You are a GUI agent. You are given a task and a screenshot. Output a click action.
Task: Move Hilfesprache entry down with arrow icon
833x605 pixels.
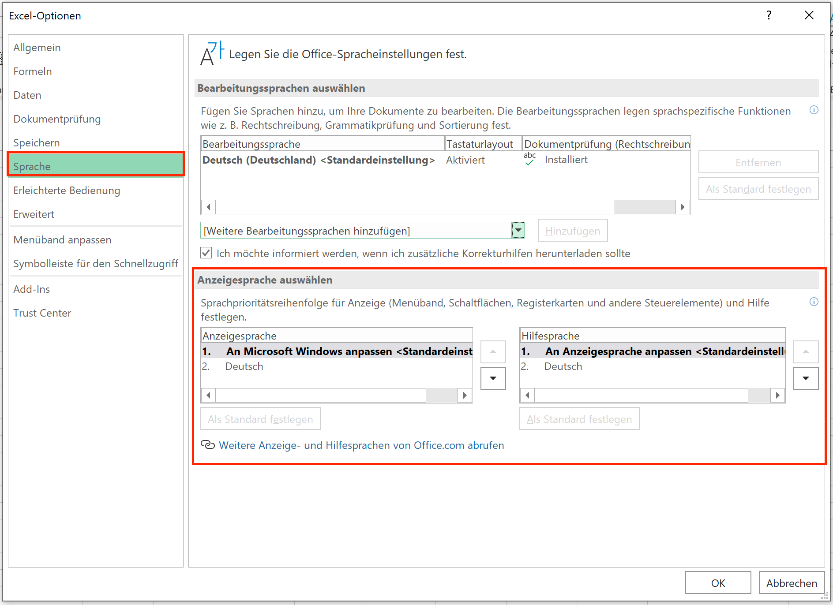[806, 378]
